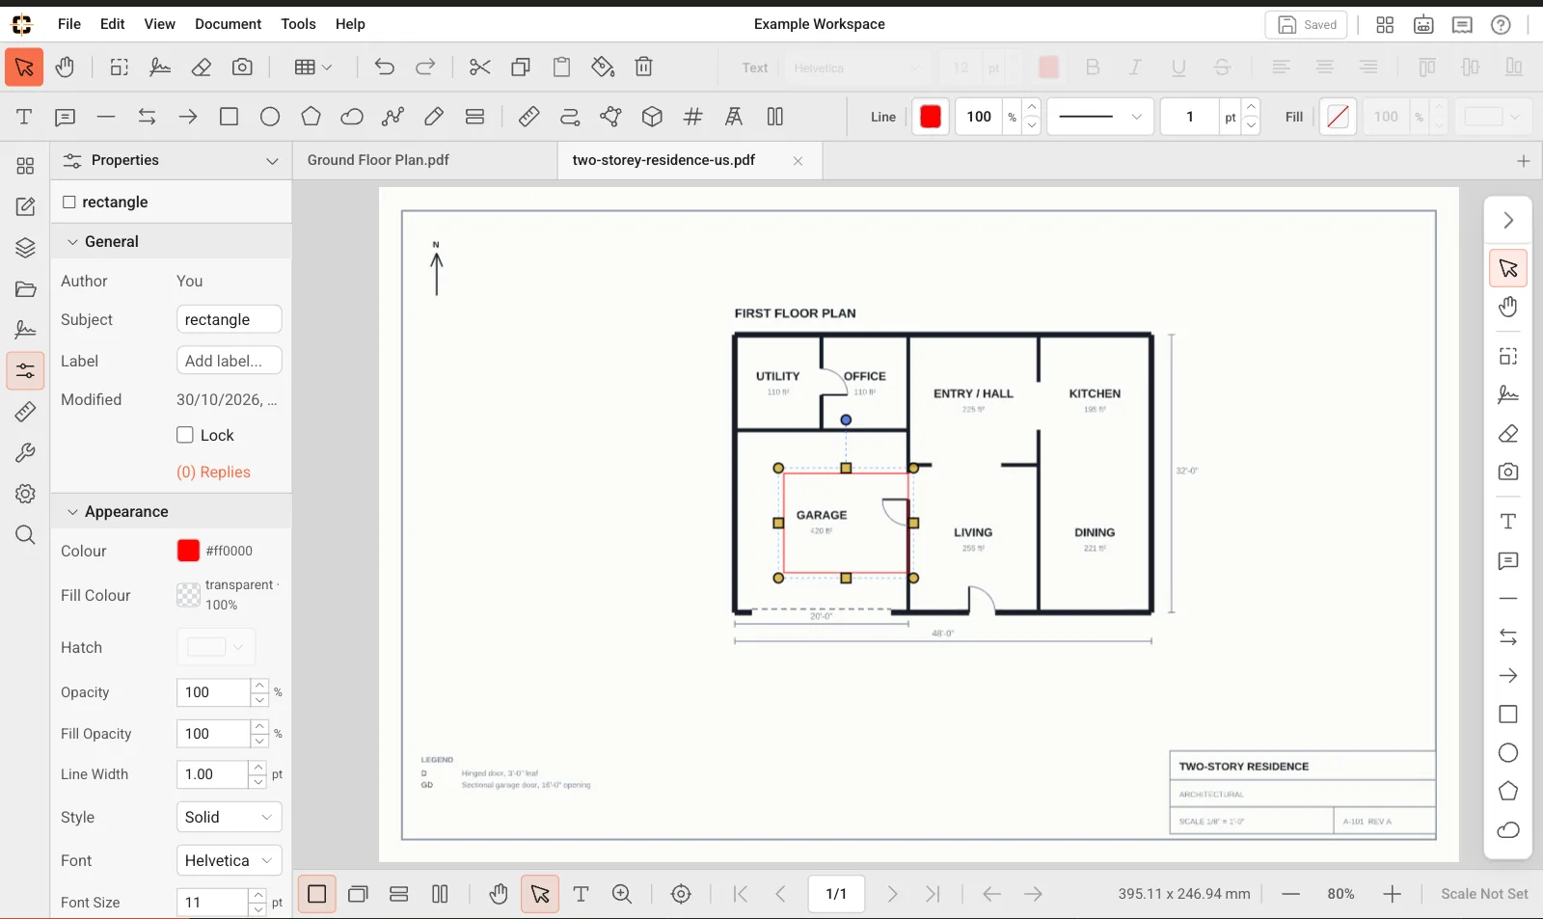This screenshot has height=919, width=1543.
Task: Select the Polyline tool in markup toolbar
Action: [x=393, y=117]
